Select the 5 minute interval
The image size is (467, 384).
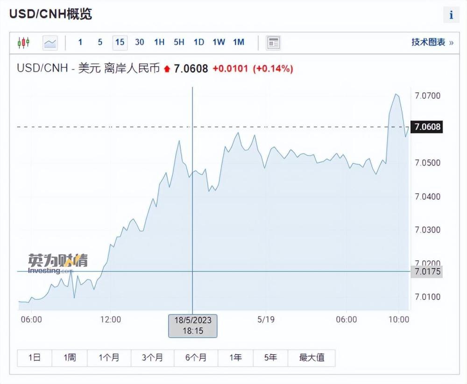[x=100, y=42]
